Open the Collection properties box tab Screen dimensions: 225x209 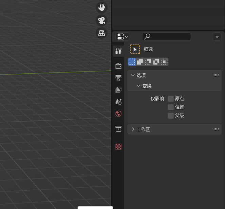pyautogui.click(x=118, y=129)
